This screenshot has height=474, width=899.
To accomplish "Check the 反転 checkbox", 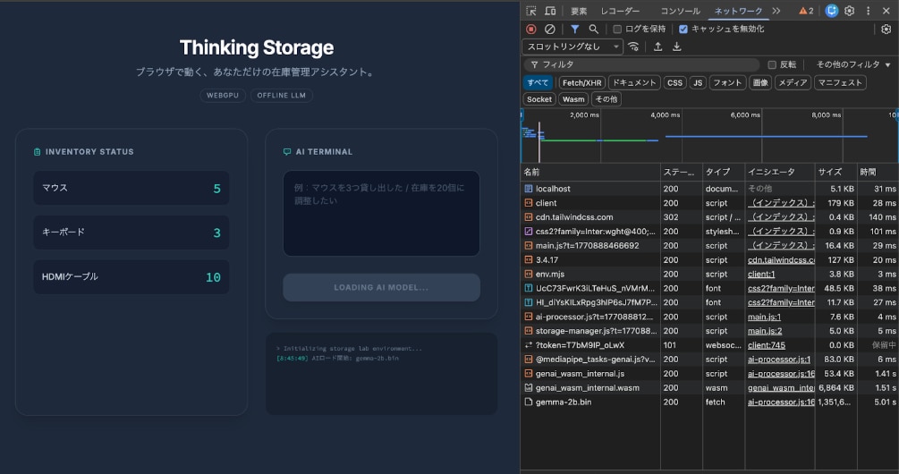I will coord(772,64).
